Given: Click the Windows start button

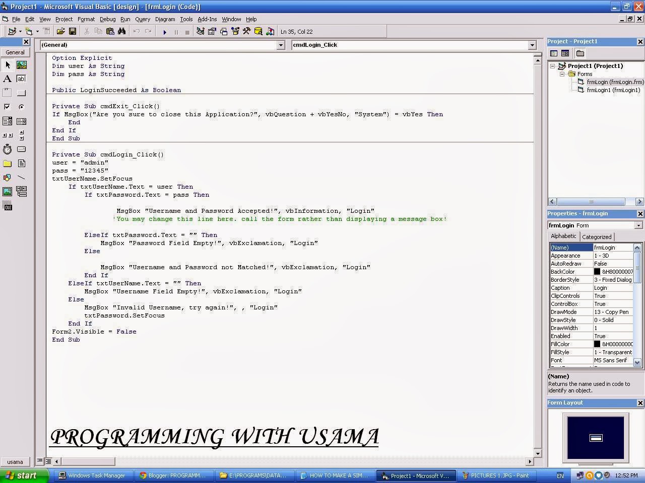Looking at the screenshot, I should (24, 475).
